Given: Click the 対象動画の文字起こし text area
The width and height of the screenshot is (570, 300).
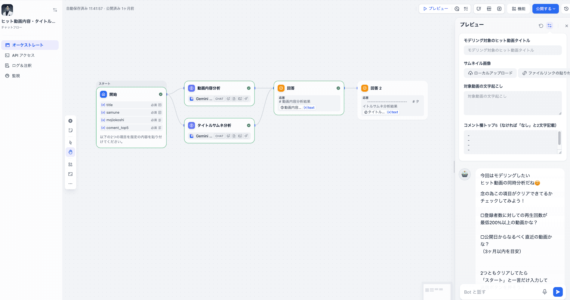Looking at the screenshot, I should coord(512,103).
